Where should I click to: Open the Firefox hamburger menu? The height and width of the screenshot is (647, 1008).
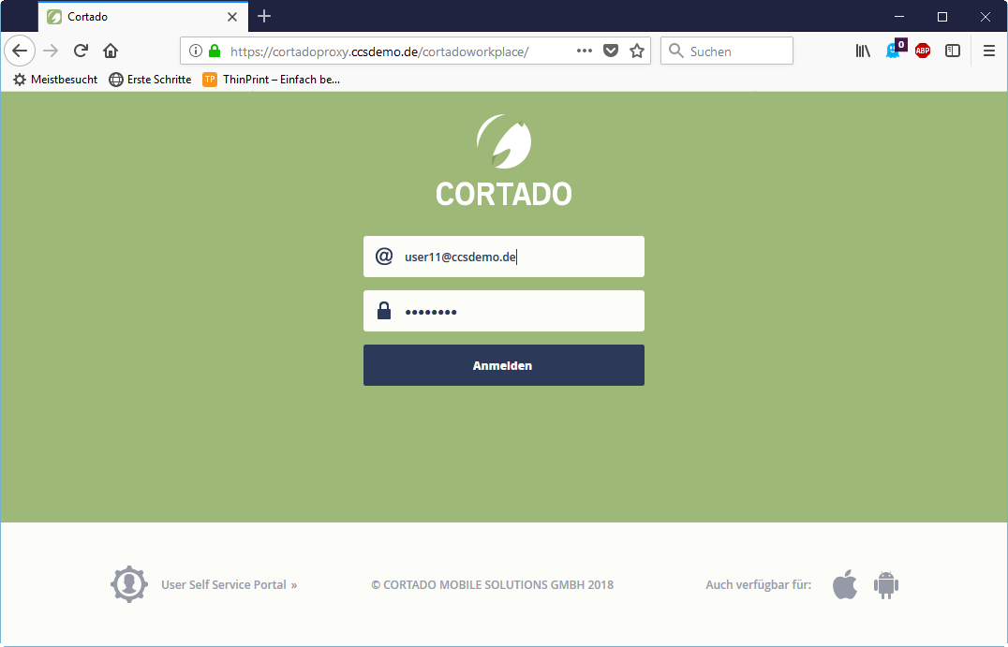tap(988, 51)
